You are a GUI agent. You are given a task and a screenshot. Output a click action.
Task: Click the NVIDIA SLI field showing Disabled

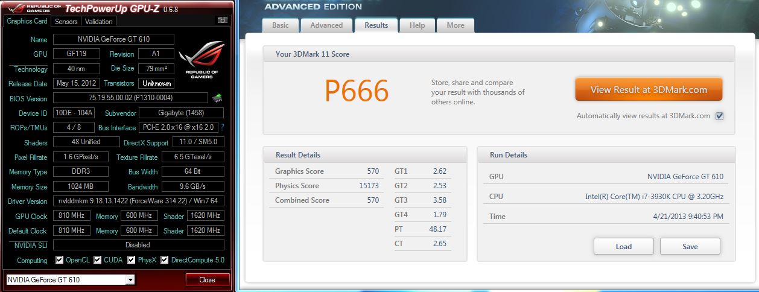(139, 245)
